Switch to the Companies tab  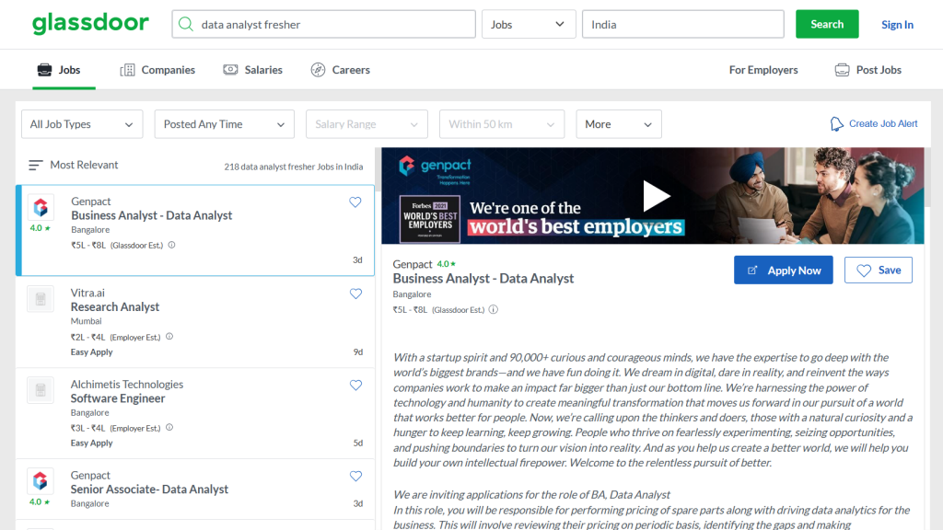pos(157,70)
